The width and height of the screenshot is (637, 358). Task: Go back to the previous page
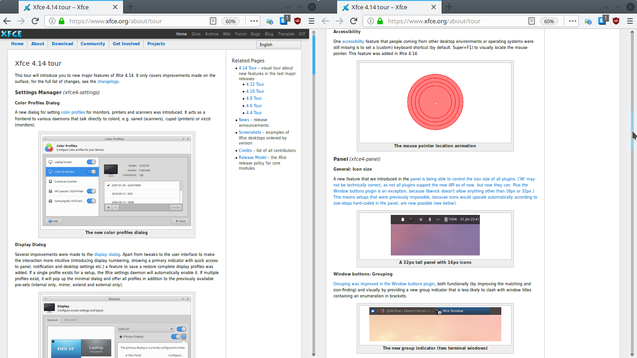pyautogui.click(x=7, y=21)
